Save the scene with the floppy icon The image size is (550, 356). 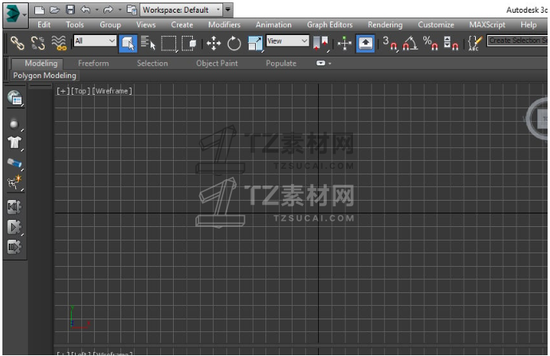pyautogui.click(x=70, y=10)
